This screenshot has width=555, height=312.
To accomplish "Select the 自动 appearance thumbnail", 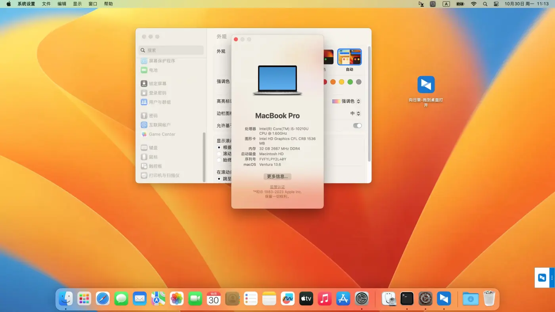I will (x=349, y=57).
